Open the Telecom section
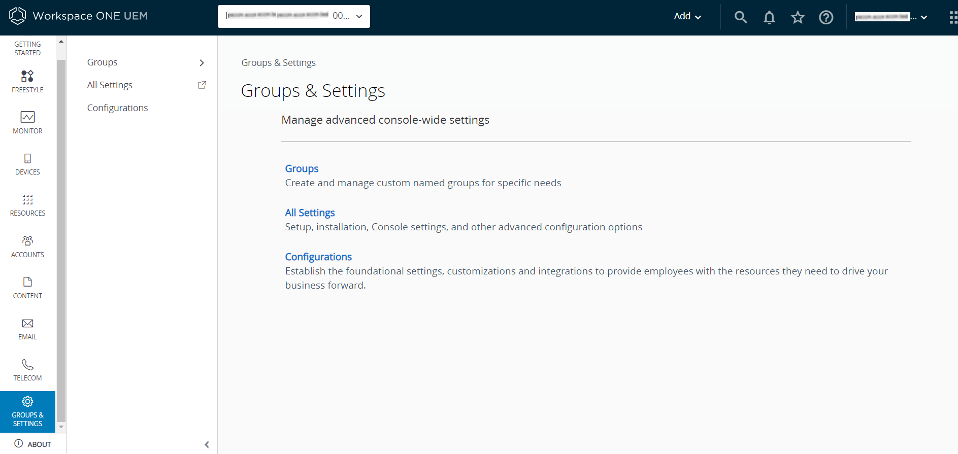 pyautogui.click(x=27, y=370)
